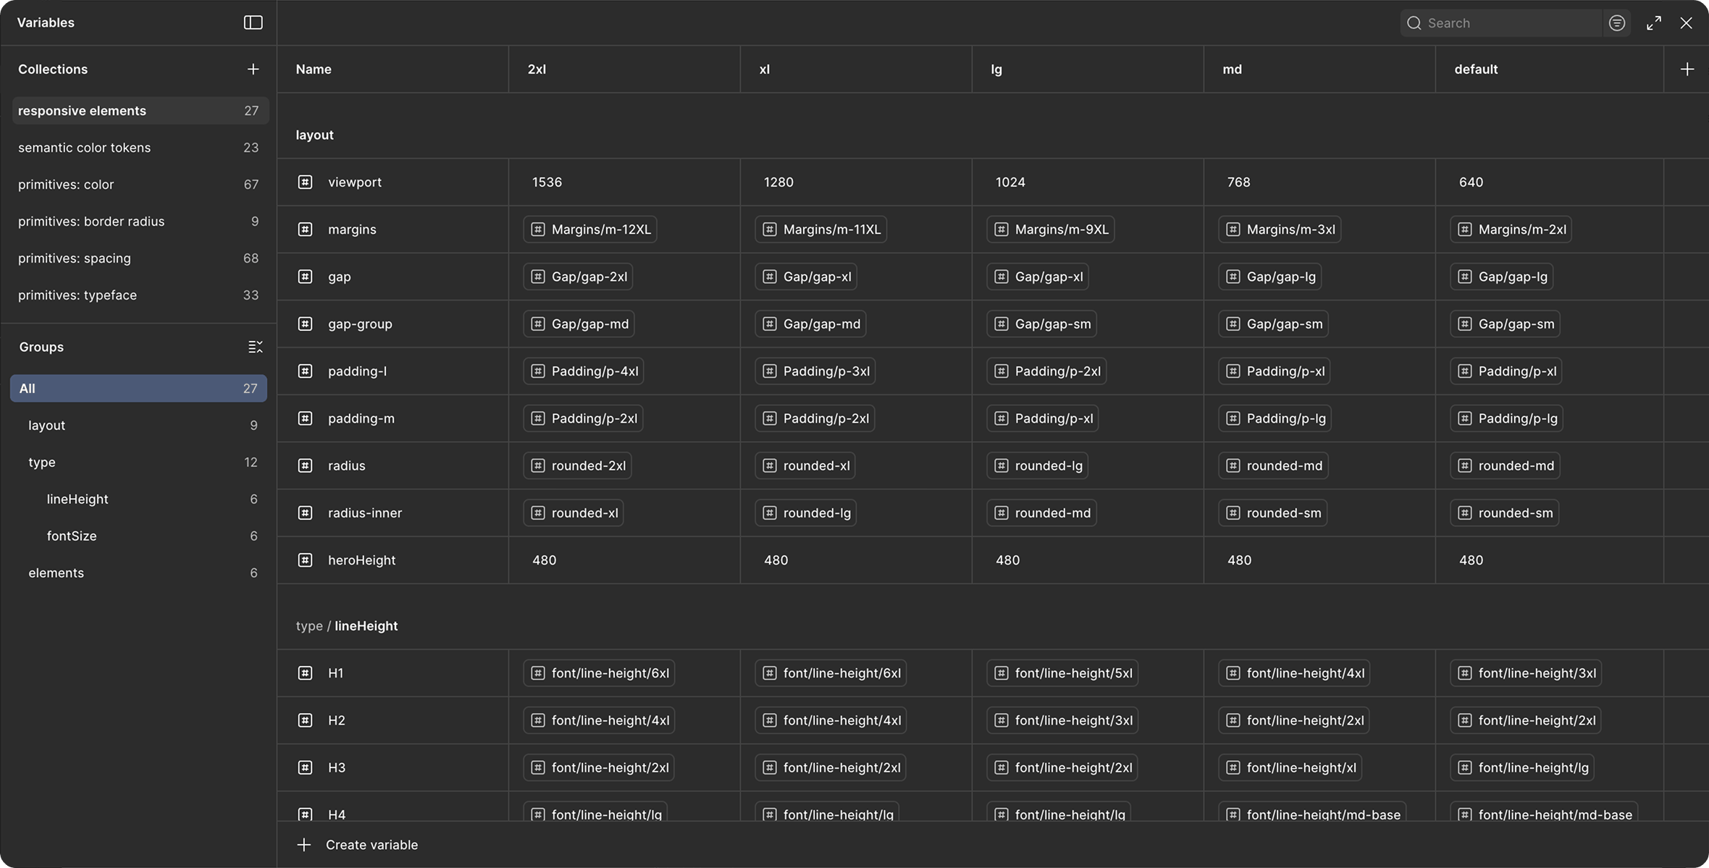Click number type icon beside heroHeight
This screenshot has width=1709, height=868.
305,560
